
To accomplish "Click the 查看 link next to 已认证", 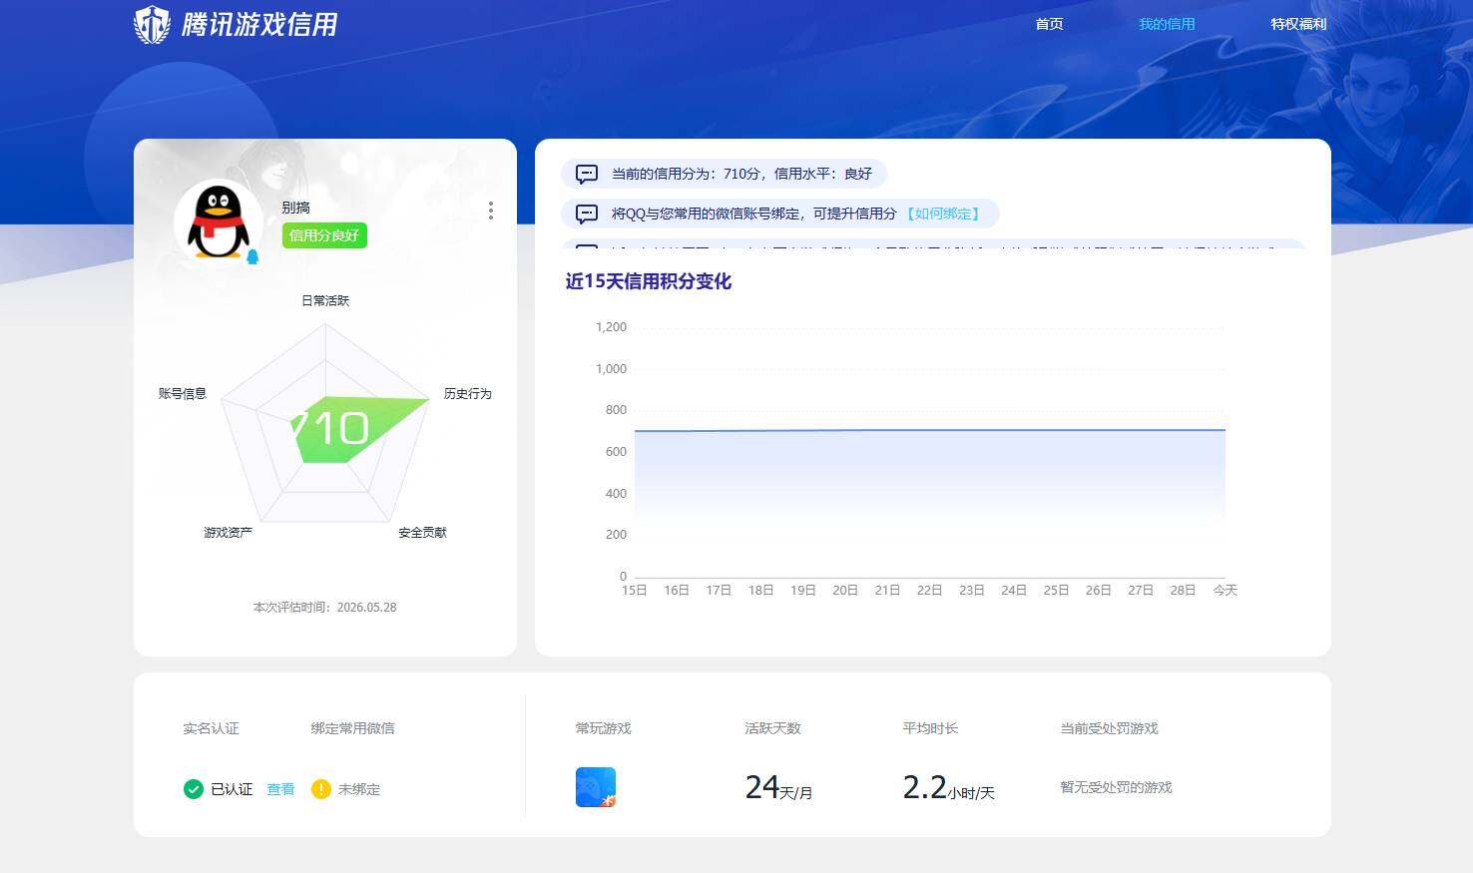I will tap(280, 789).
